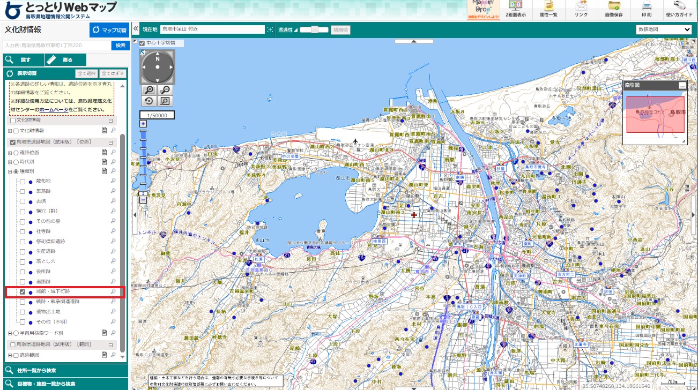The width and height of the screenshot is (698, 390).
Task: Click the zoom in magnifier button
Action: point(149,91)
